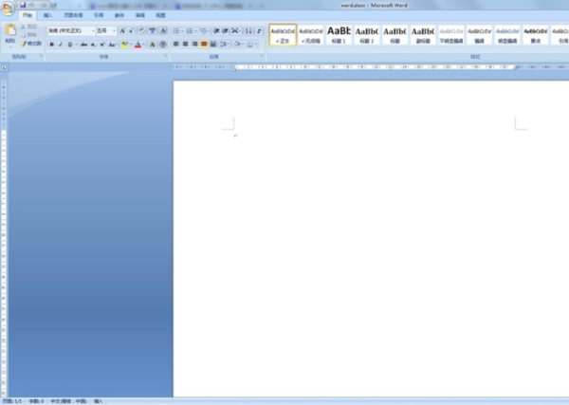This screenshot has width=569, height=405.
Task: Toggle italic formatting
Action: coord(61,45)
